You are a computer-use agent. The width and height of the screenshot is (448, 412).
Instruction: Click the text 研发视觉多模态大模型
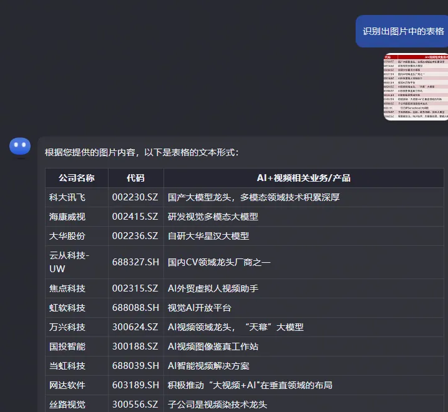click(x=213, y=217)
